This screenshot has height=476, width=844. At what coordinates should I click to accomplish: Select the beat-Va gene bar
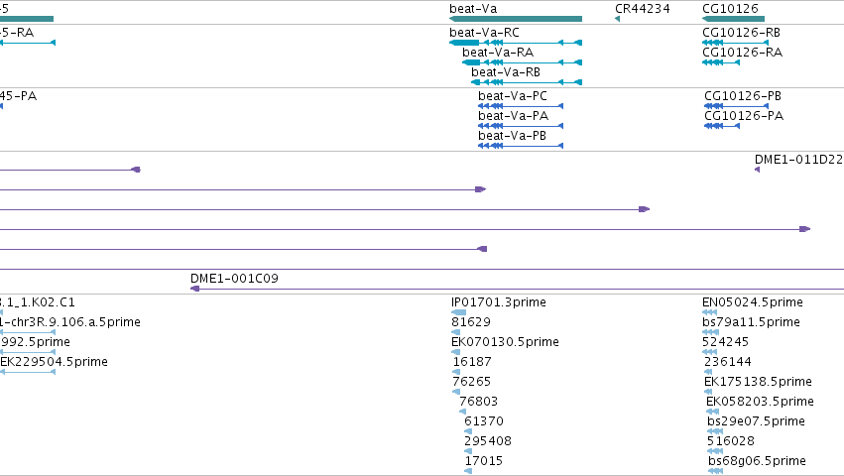[516, 19]
